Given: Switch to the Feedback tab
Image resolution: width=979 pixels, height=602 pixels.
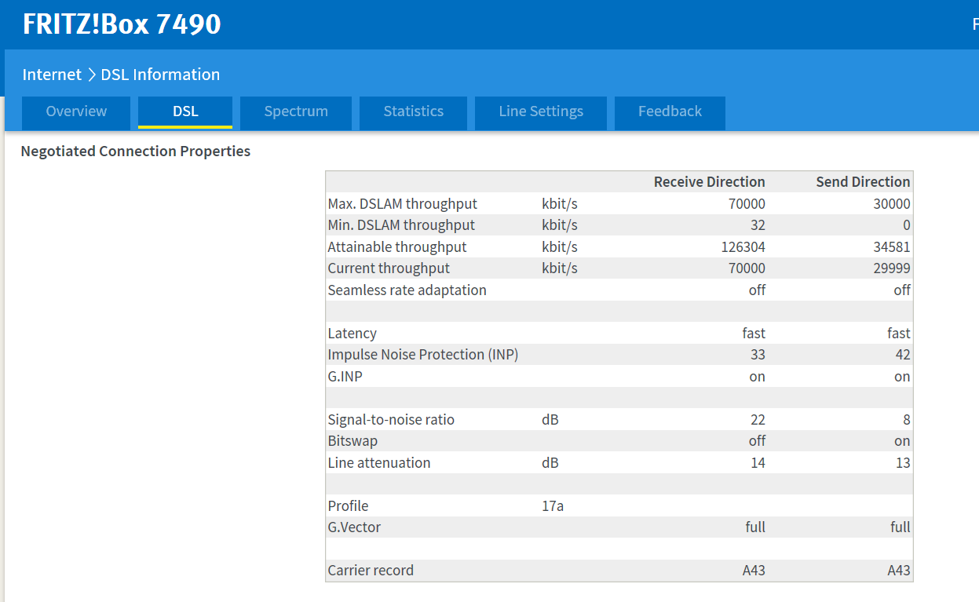Looking at the screenshot, I should point(670,111).
